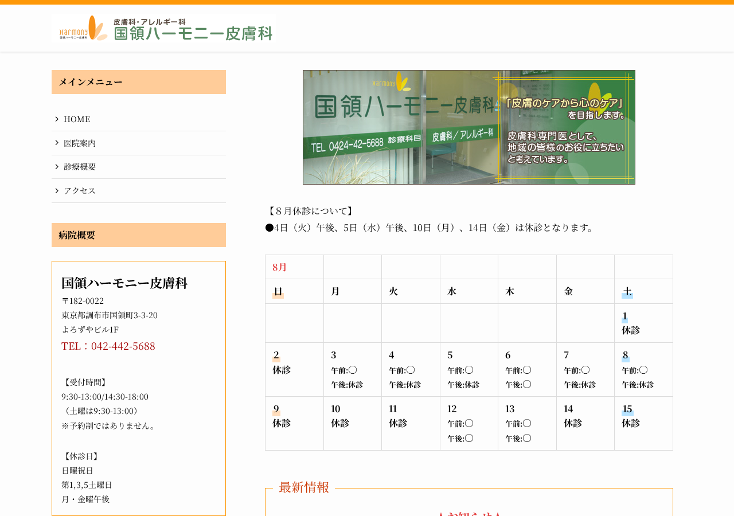Screen dimensions: 734x516
Task: Click the 【受付時間】 label
Action: (85, 382)
